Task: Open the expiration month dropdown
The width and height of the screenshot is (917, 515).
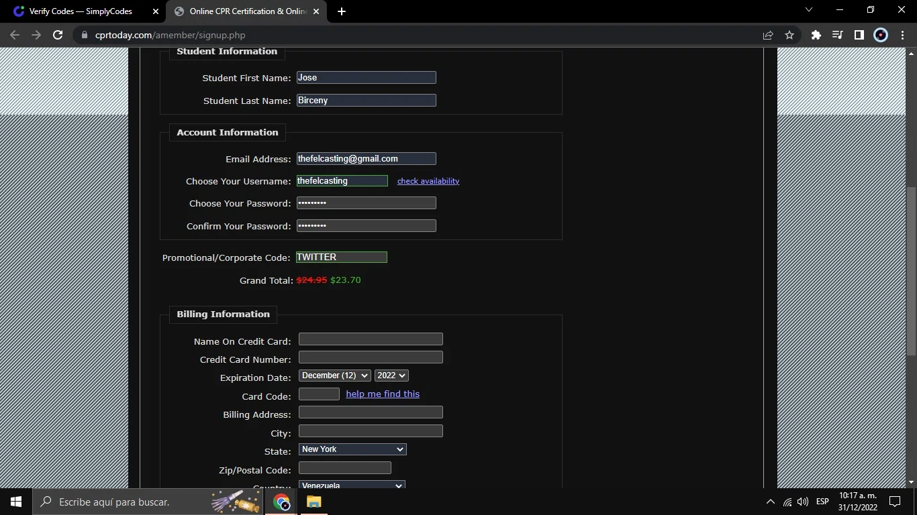Action: coord(334,376)
